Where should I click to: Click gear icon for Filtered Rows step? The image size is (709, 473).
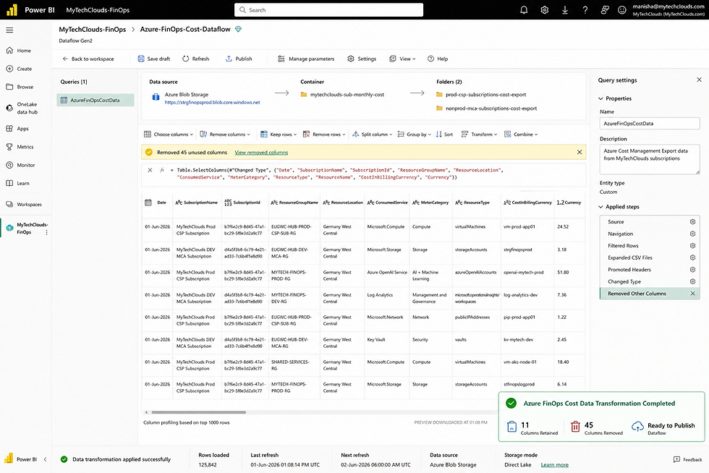click(692, 246)
